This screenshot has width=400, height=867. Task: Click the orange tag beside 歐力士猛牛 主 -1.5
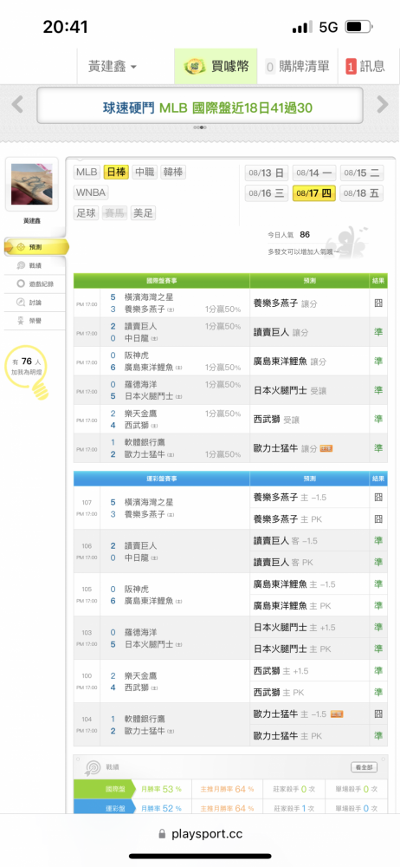337,714
